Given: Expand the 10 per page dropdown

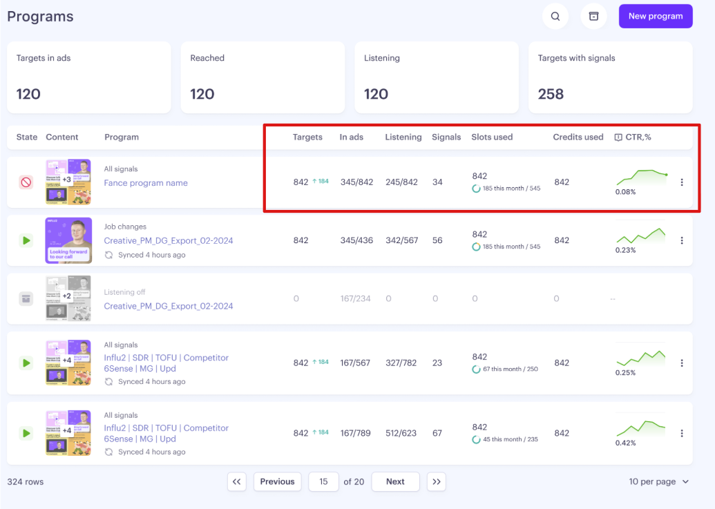Looking at the screenshot, I should click(x=658, y=481).
